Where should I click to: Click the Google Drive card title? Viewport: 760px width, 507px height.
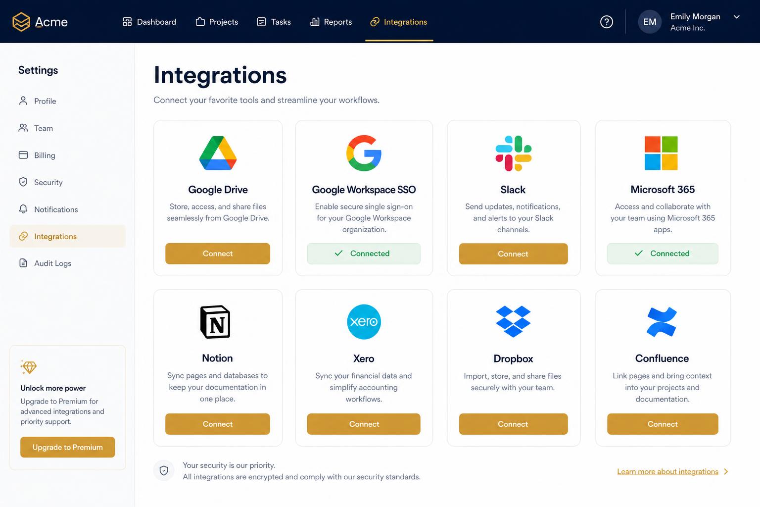218,190
